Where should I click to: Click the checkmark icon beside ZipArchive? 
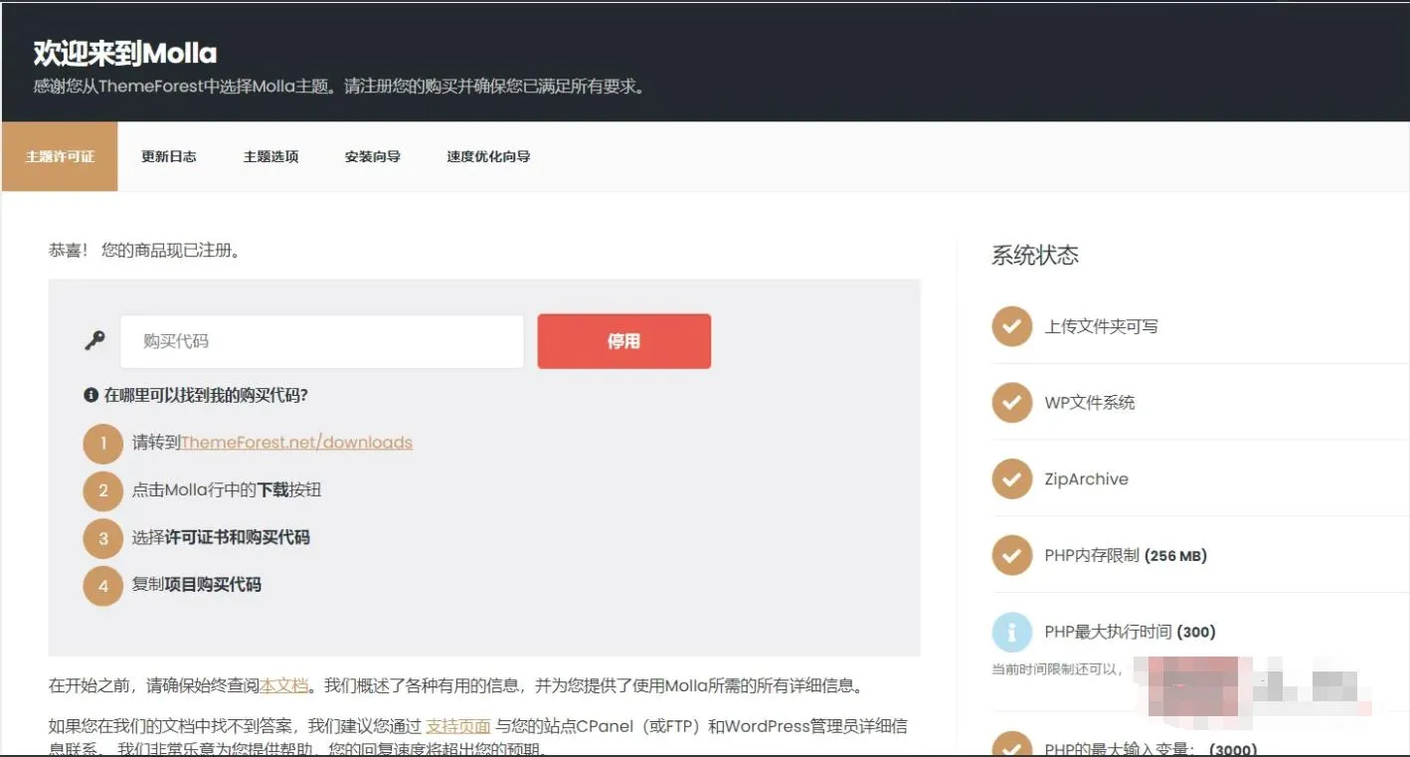pos(1012,479)
